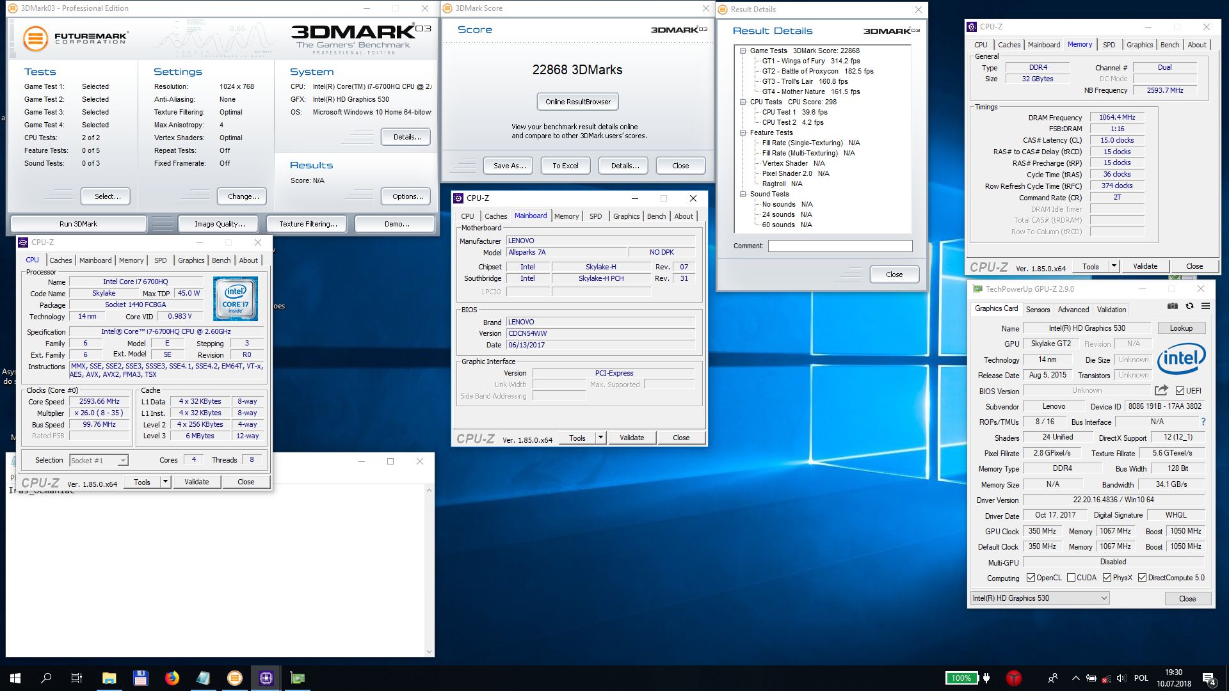Collapse the Game Tests tree node
1229x691 pixels.
[743, 51]
